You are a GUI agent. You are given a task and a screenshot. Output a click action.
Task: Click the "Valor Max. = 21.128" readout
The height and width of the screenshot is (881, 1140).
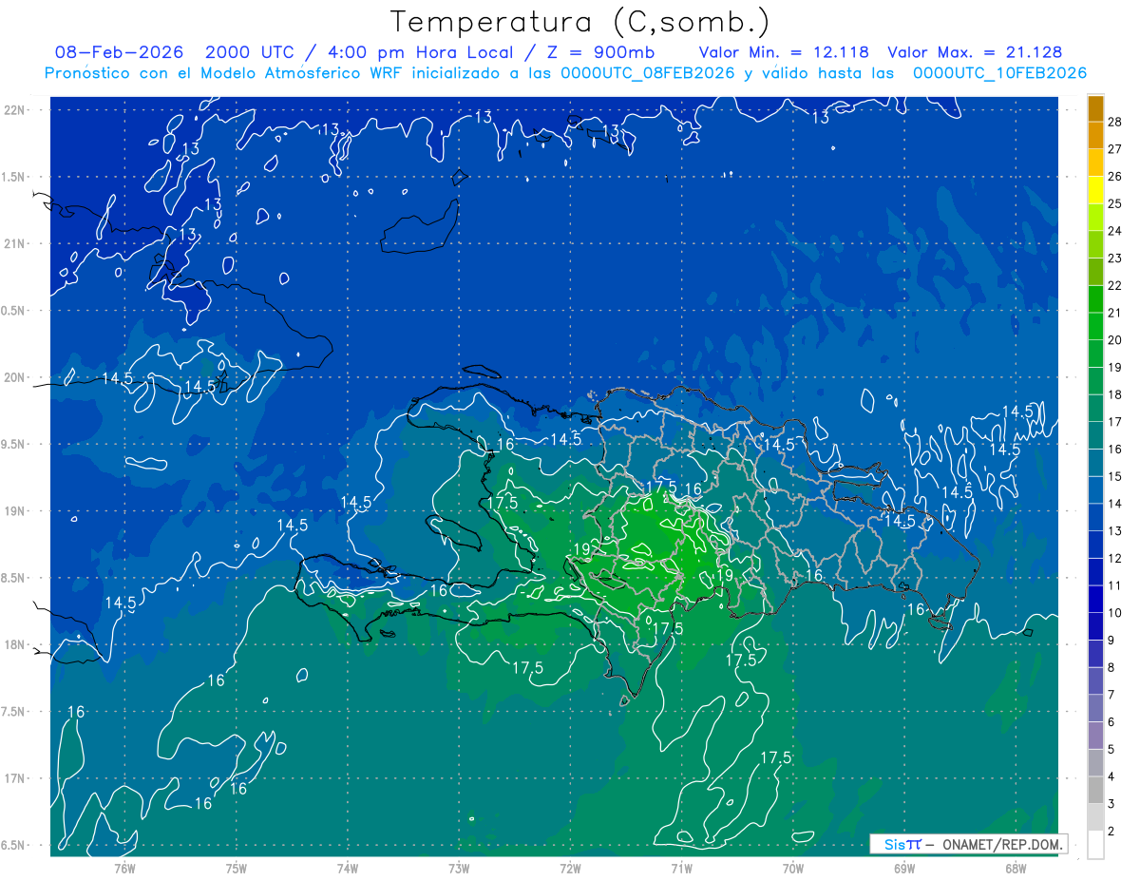click(975, 52)
